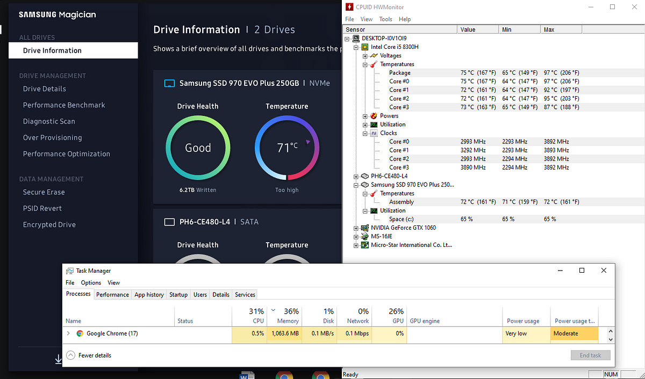Switch to the Startup tab in Task Manager
This screenshot has width=645, height=379.
178,295
